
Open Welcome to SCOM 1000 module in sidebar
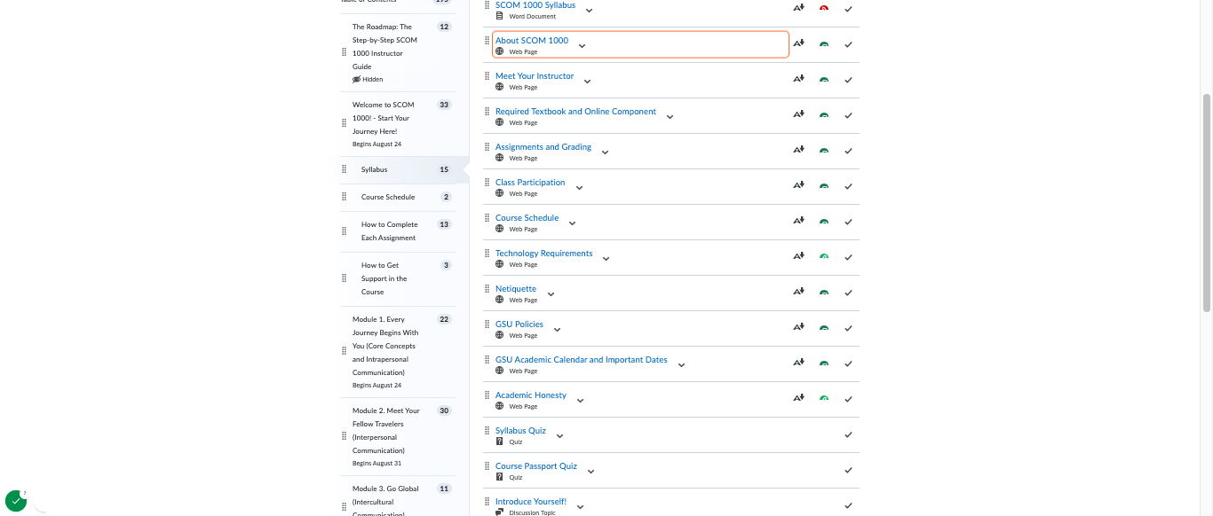coord(383,118)
